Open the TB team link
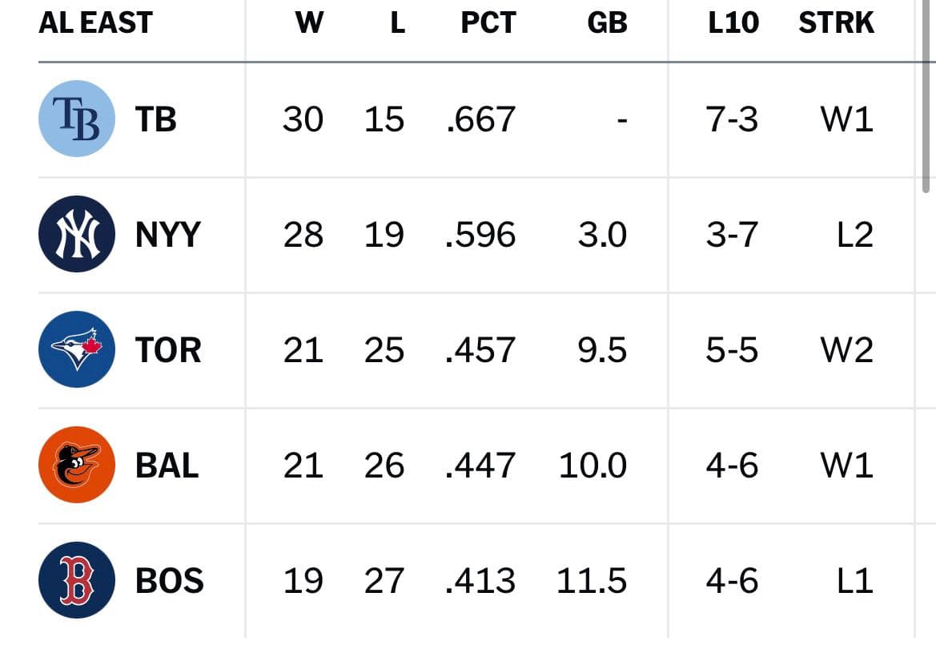Image resolution: width=936 pixels, height=653 pixels. pos(156,119)
